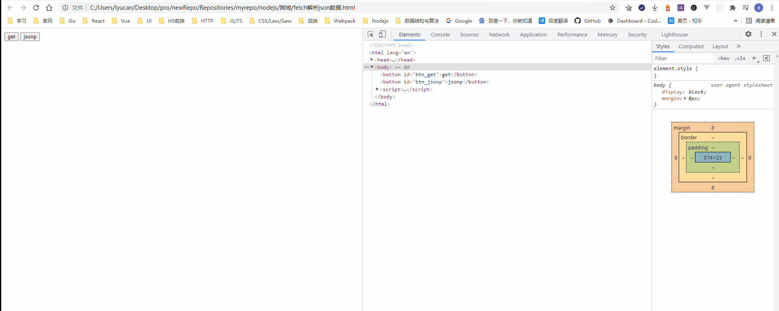Select the Styles sidebar tab
Image resolution: width=779 pixels, height=311 pixels.
coord(663,47)
